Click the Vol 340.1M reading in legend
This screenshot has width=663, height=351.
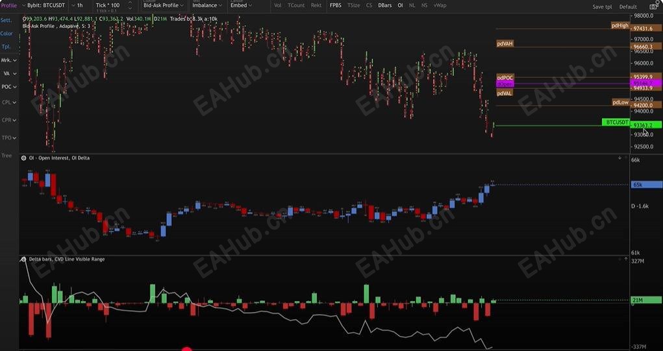[x=139, y=19]
